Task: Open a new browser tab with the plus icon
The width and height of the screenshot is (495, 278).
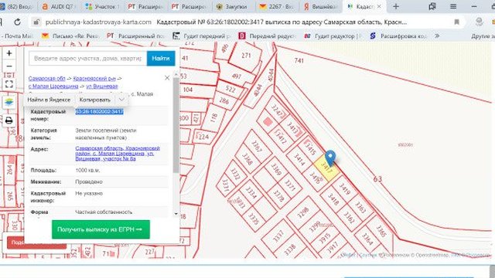Action: click(x=395, y=6)
